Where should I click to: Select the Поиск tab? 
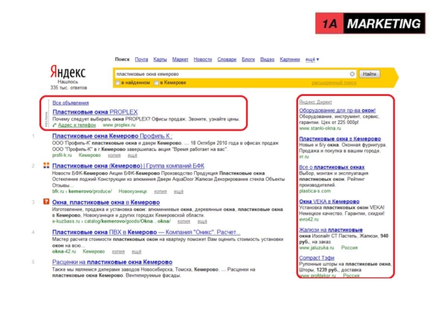click(123, 60)
